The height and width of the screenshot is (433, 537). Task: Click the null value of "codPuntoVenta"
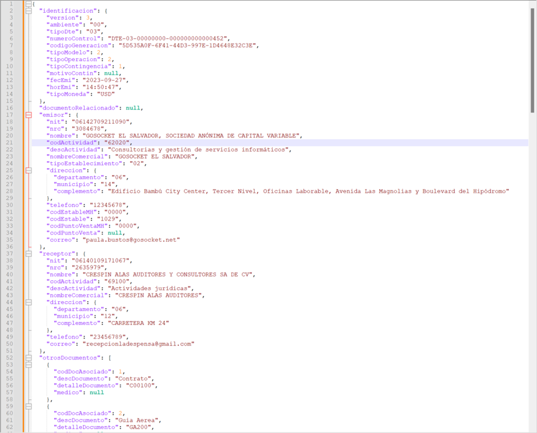tap(115, 233)
